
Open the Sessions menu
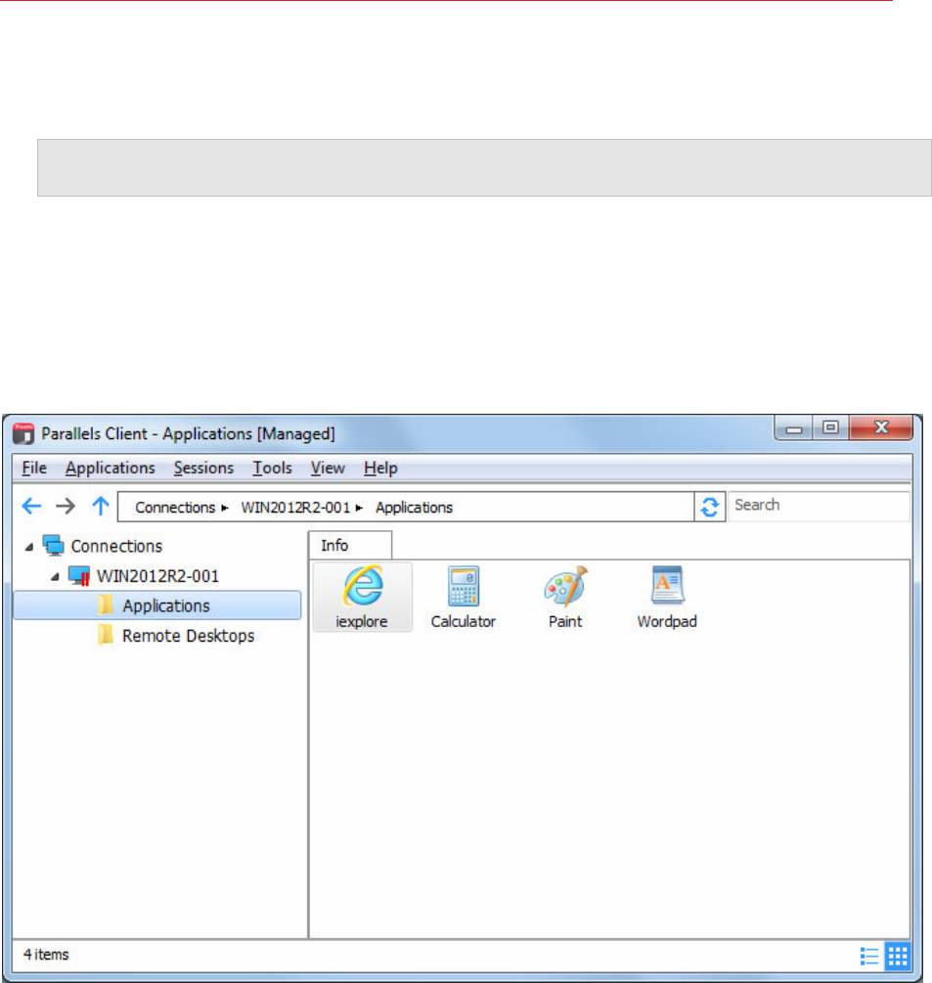pos(203,468)
